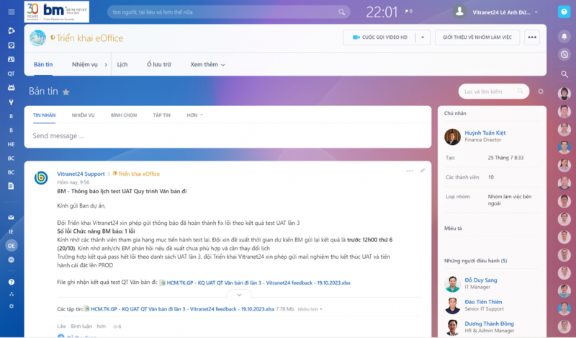Open the hamburger menu in left sidebar
Image resolution: width=576 pixels, height=338 pixels.
pos(11,12)
